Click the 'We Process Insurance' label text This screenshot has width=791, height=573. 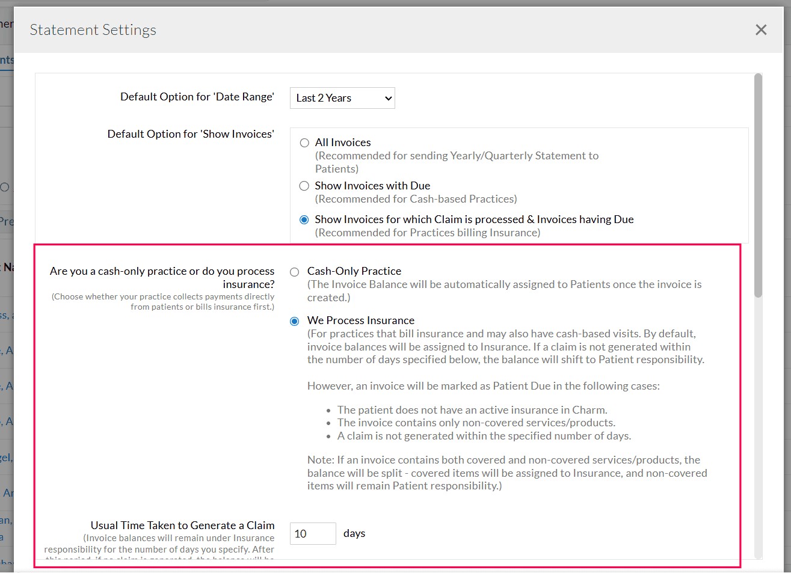tap(360, 320)
